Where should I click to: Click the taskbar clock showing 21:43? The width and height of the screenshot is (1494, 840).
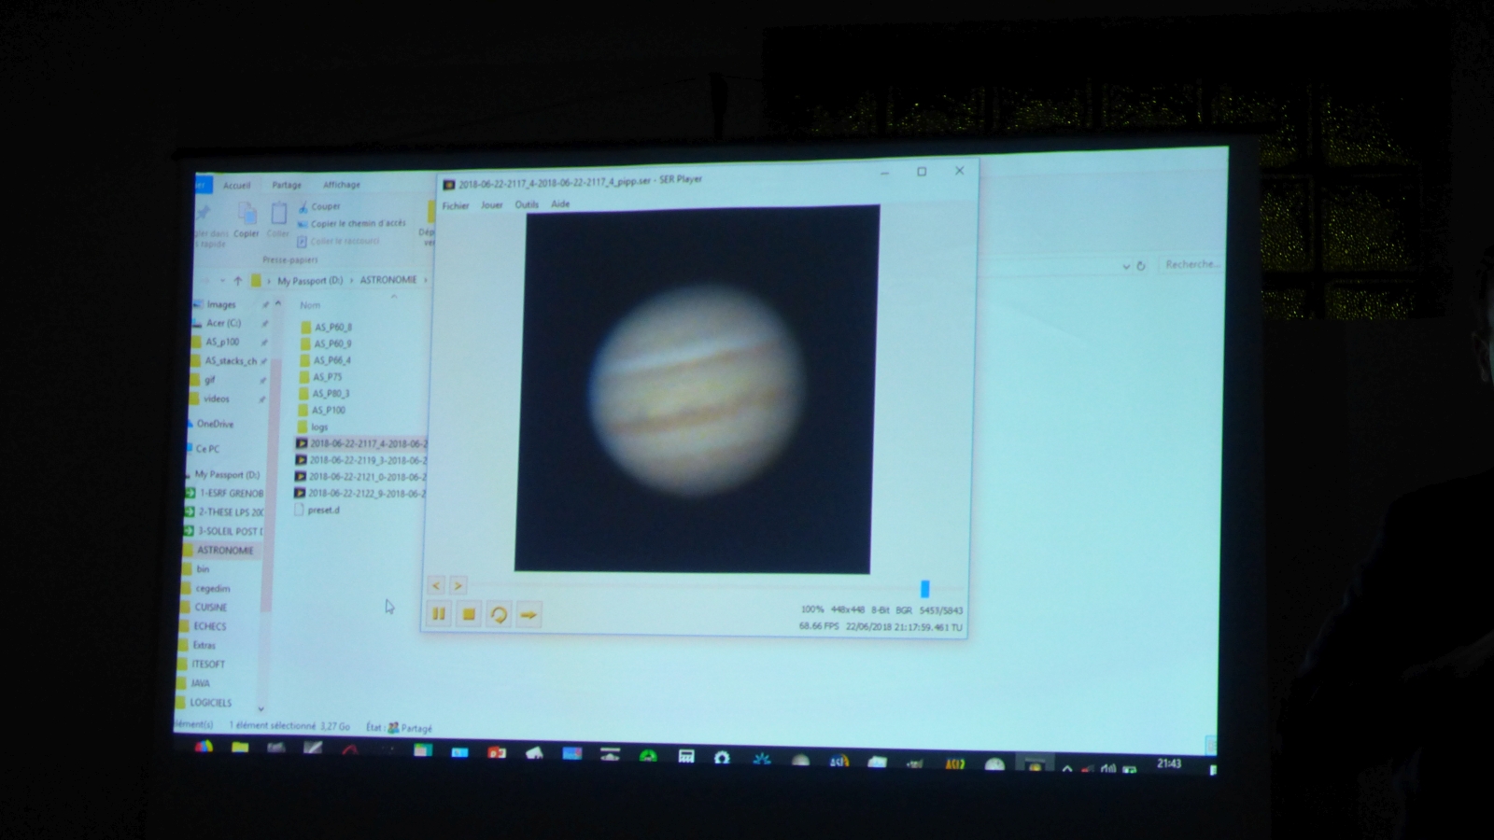(x=1169, y=763)
